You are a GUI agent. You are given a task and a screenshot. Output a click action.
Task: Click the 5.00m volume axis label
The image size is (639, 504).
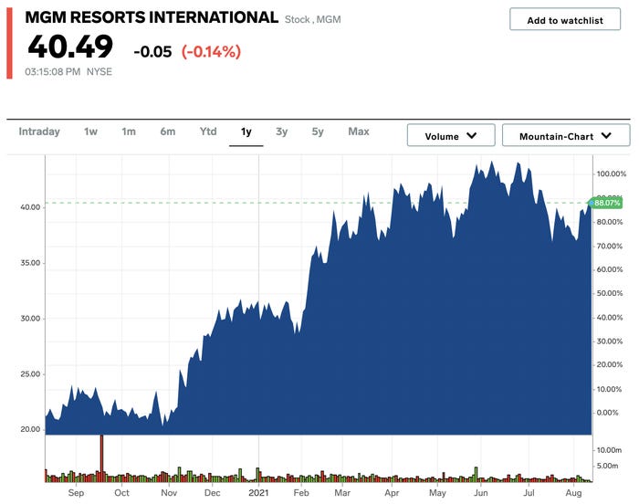pyautogui.click(x=607, y=466)
